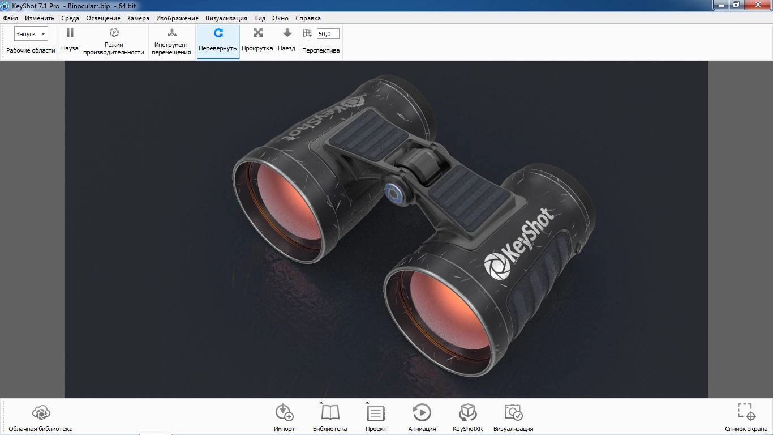Open the Справка menu
Screen dimensions: 773x435
click(308, 18)
